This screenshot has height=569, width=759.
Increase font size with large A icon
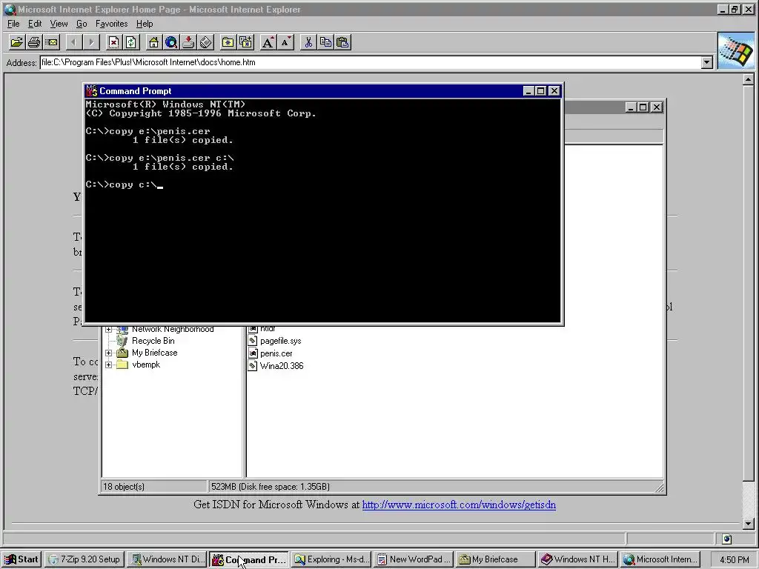click(x=268, y=42)
